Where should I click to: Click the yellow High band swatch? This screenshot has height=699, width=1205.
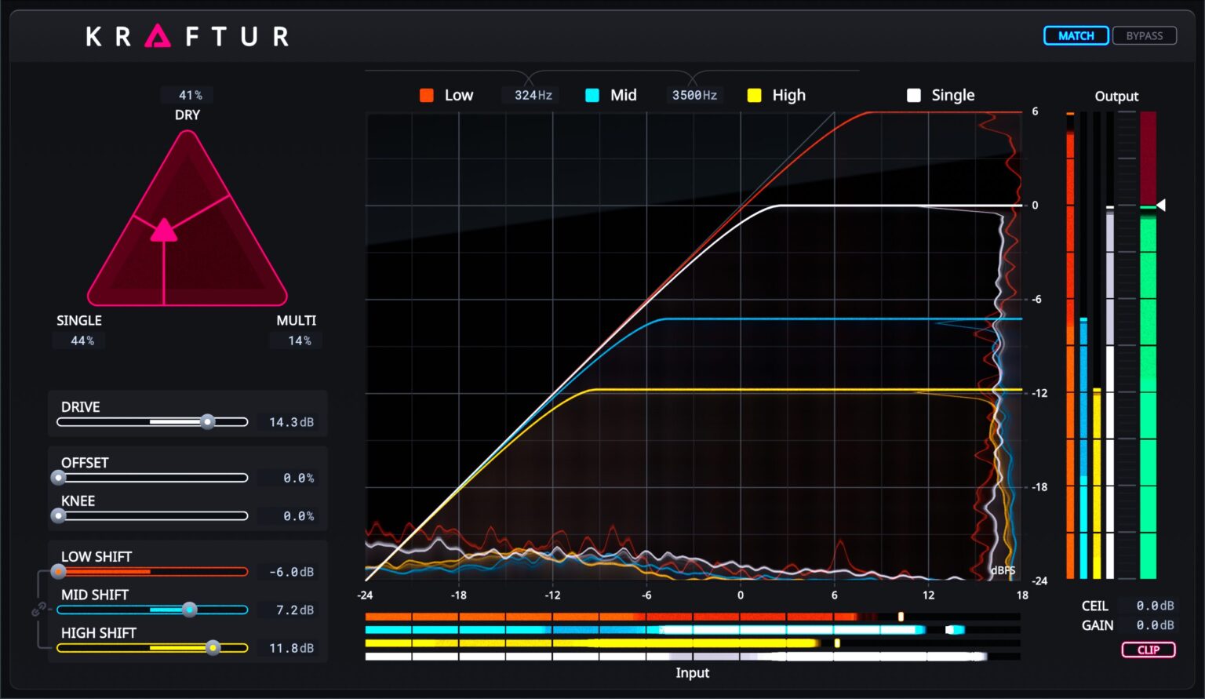point(754,96)
